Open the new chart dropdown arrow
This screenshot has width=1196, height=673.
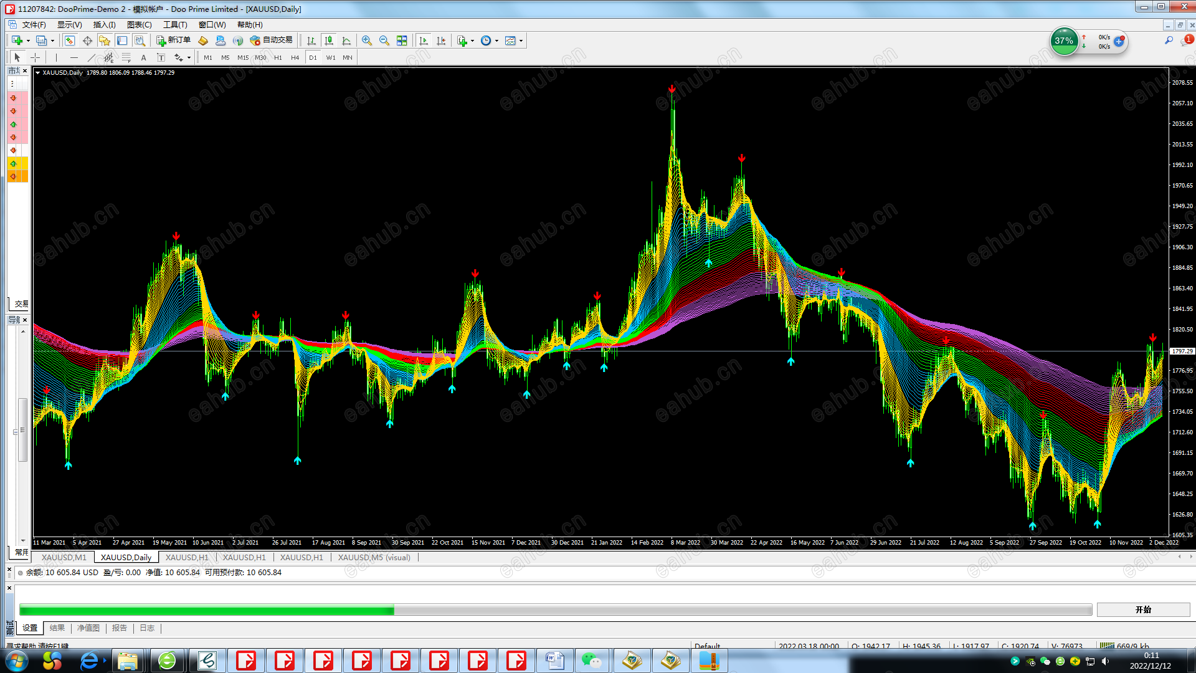pyautogui.click(x=28, y=41)
